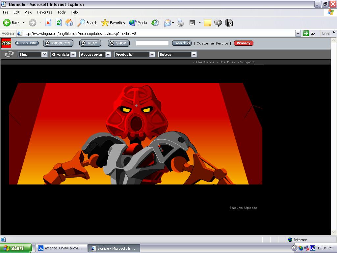Open the address bar URL dropdown
Viewport: 337px width, 253px height.
click(x=298, y=33)
